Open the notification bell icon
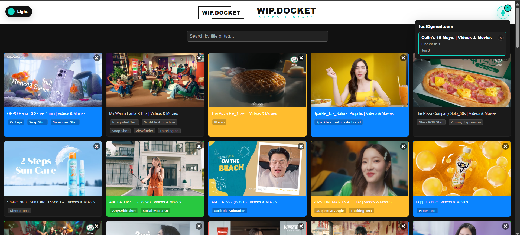Viewport: 520px width, 235px height. point(503,12)
